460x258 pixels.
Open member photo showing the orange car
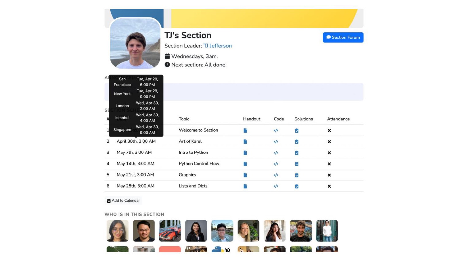(170, 231)
